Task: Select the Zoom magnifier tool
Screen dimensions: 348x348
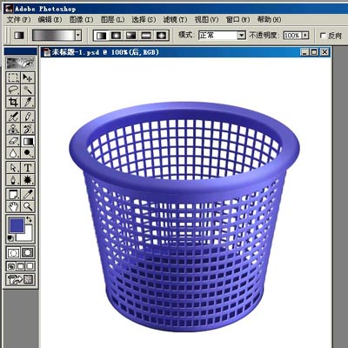Action: pos(28,206)
